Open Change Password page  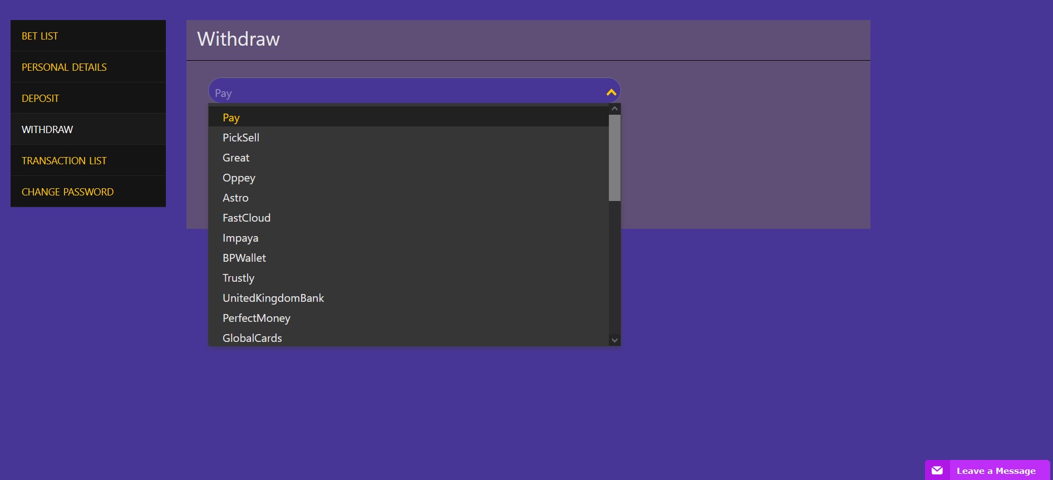[88, 192]
